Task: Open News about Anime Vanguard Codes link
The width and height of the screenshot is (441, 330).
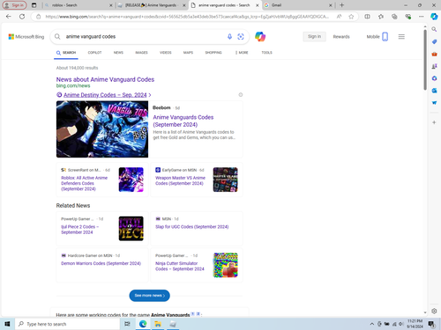Action: pos(105,79)
